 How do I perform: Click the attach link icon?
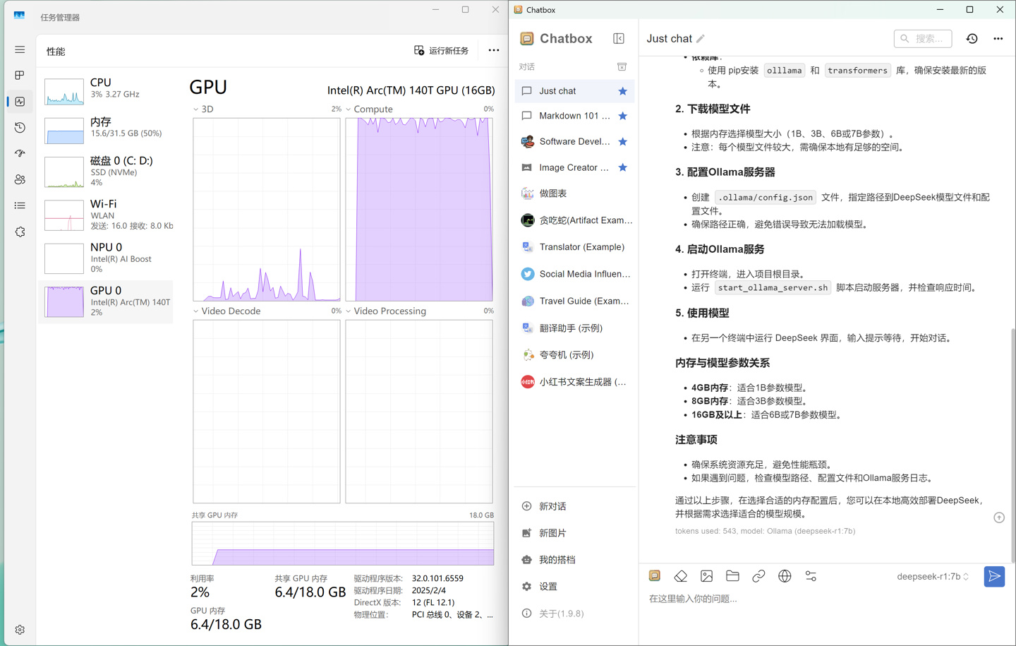[x=758, y=576]
